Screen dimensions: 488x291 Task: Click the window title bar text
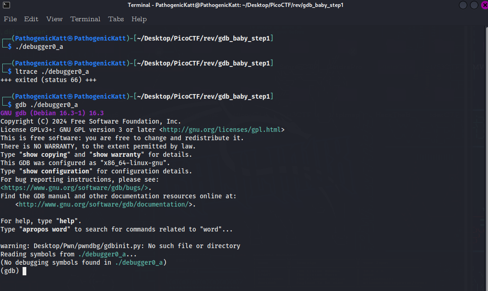235,5
